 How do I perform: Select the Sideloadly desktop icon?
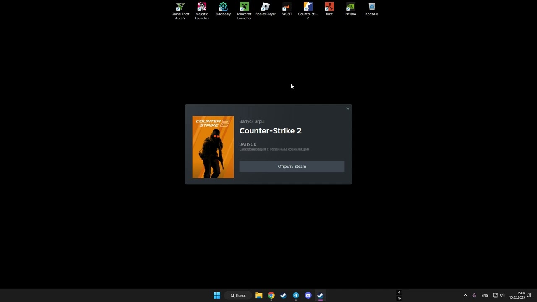tap(223, 9)
